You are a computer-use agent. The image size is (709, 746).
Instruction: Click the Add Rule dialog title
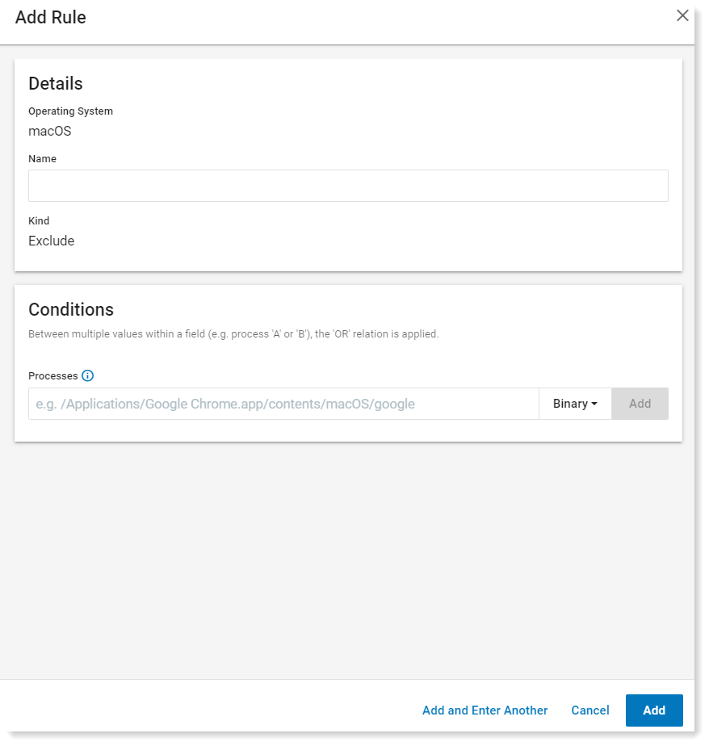click(51, 17)
